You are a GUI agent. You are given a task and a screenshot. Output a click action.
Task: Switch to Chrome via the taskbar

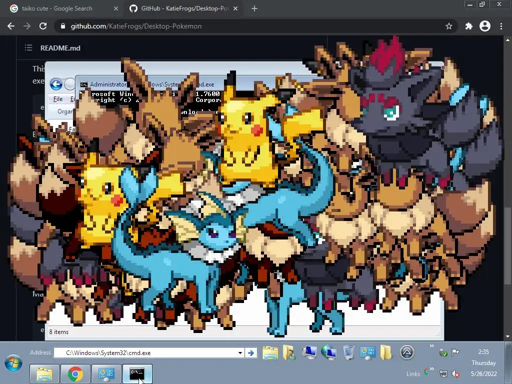(x=75, y=374)
